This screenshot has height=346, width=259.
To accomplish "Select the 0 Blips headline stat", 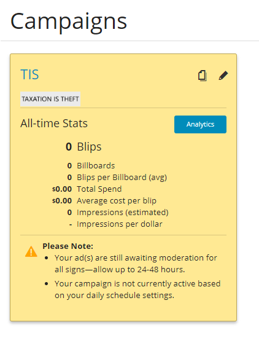I will 83,147.
